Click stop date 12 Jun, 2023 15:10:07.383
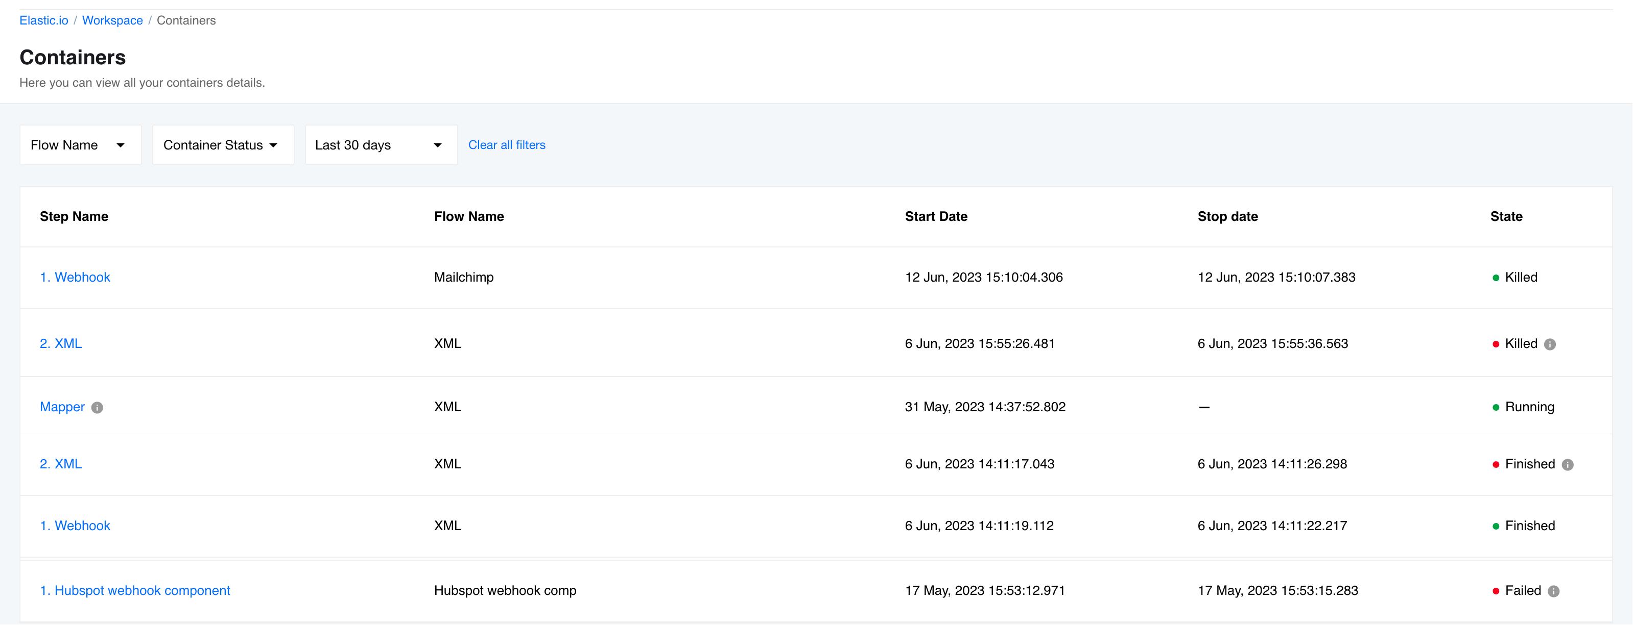The width and height of the screenshot is (1633, 625). click(x=1277, y=278)
